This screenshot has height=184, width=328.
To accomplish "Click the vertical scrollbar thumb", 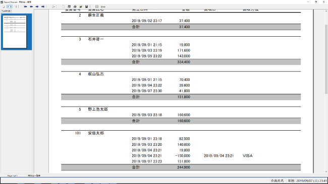I will click(326, 59).
